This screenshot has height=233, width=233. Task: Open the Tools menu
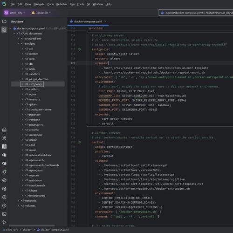(x=81, y=4)
